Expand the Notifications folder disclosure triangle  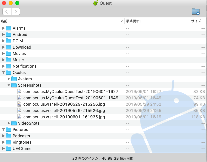click(3, 66)
